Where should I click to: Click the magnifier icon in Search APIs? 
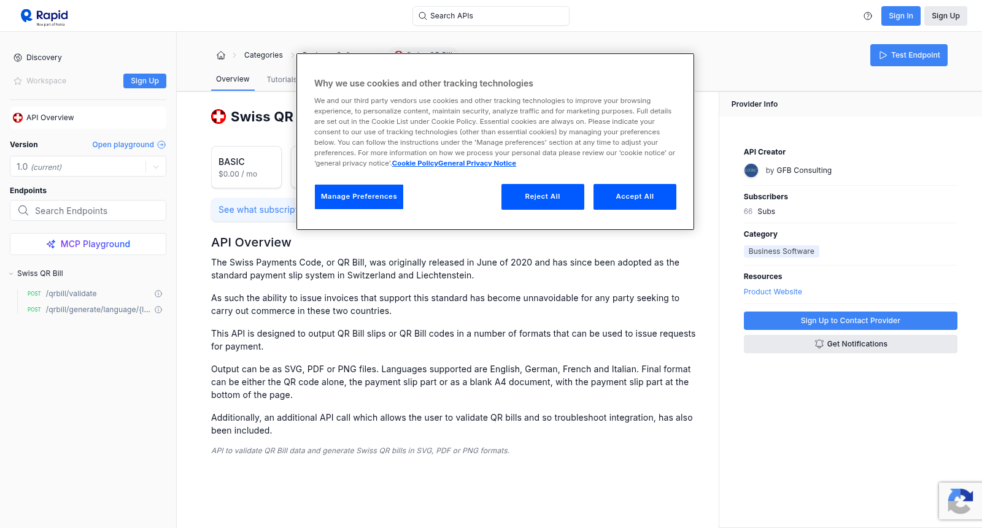(x=423, y=16)
